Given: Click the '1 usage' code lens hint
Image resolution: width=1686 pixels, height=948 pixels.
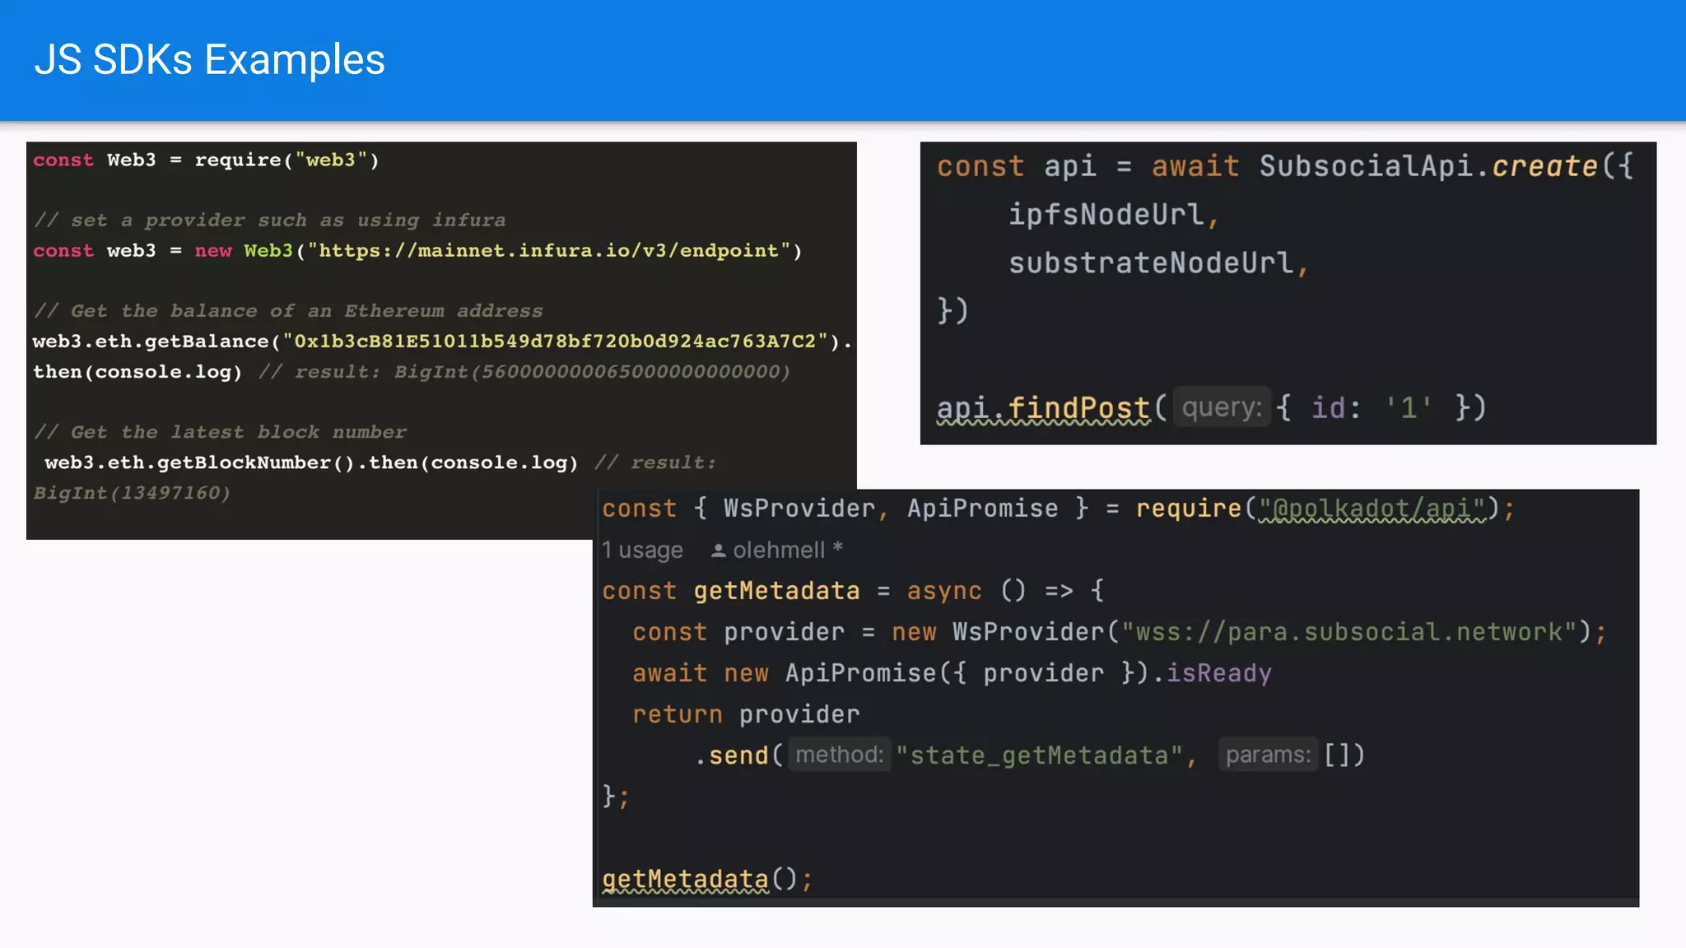Looking at the screenshot, I should (x=642, y=550).
